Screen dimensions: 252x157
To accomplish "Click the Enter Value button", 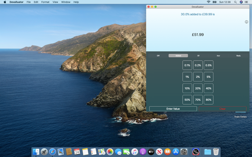I will 173,109.
